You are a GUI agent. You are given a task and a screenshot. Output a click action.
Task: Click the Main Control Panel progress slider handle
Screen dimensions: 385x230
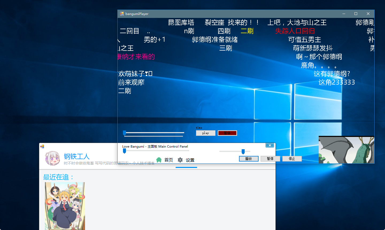[124, 151]
